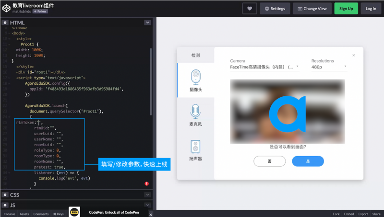The width and height of the screenshot is (384, 217).
Task: Open the HTML panel settings gear
Action: 5,23
